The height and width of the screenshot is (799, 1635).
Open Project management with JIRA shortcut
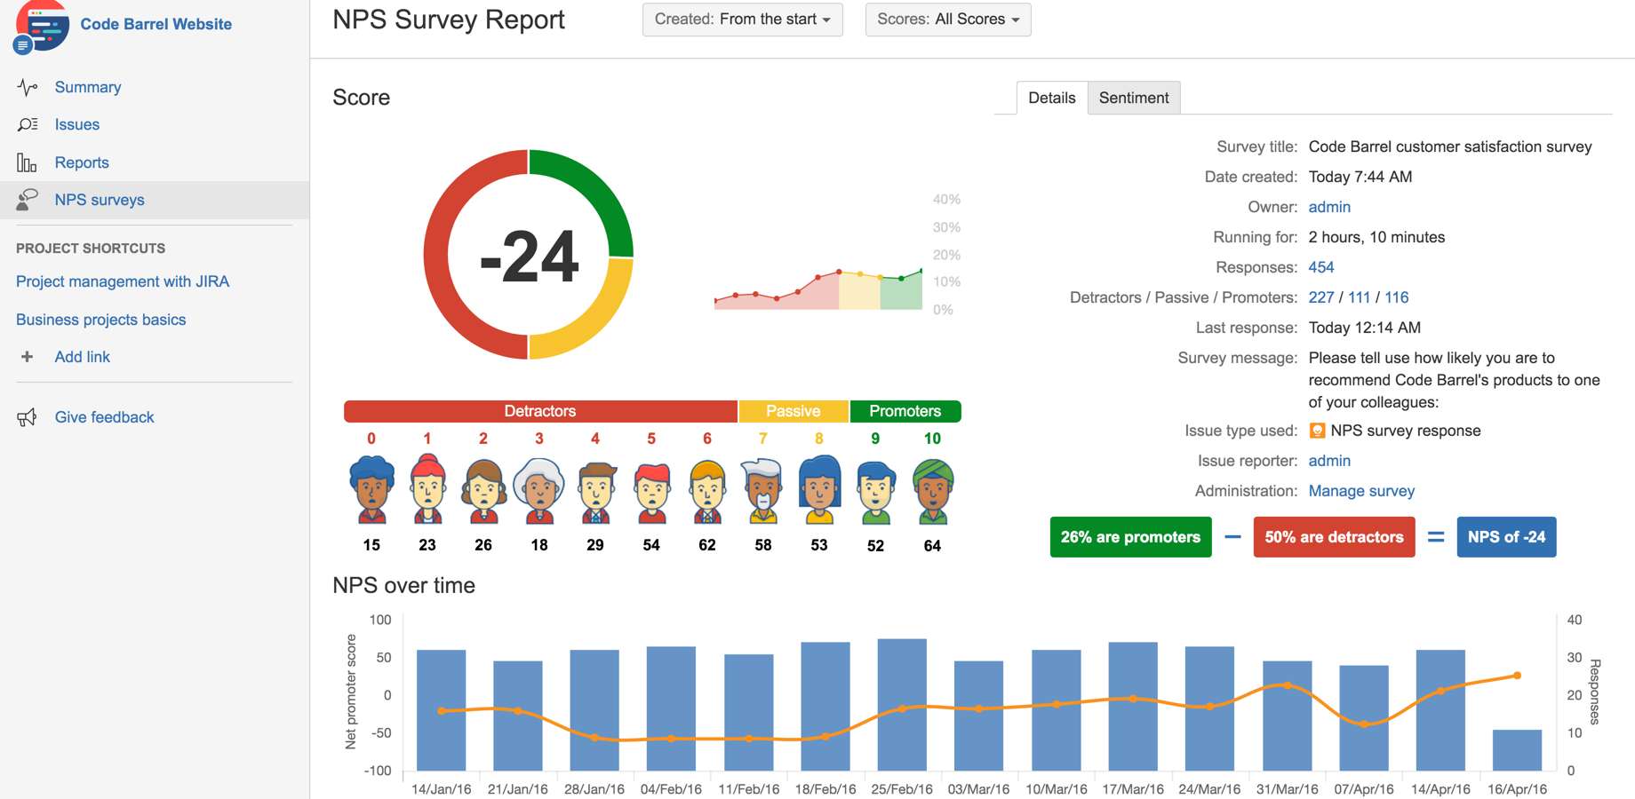tap(123, 281)
